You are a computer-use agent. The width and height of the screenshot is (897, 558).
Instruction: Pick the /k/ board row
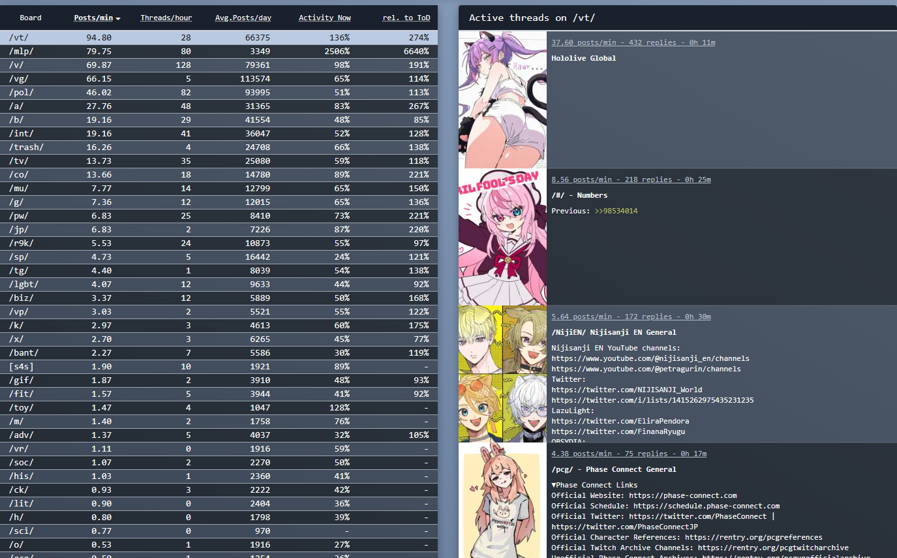pos(219,325)
